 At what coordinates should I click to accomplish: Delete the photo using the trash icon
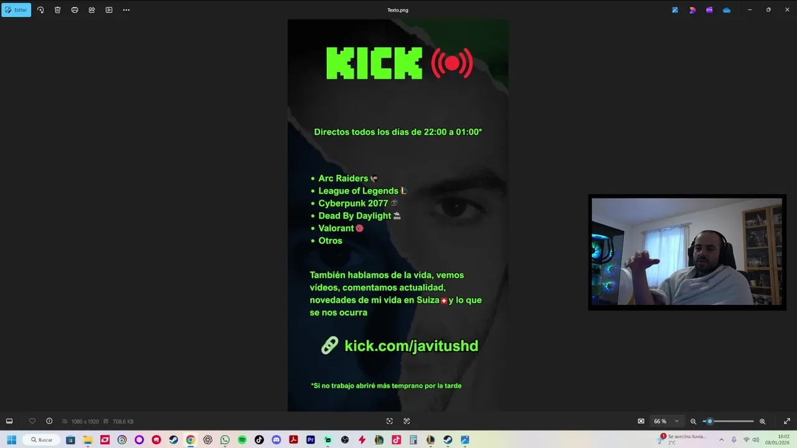coord(57,10)
